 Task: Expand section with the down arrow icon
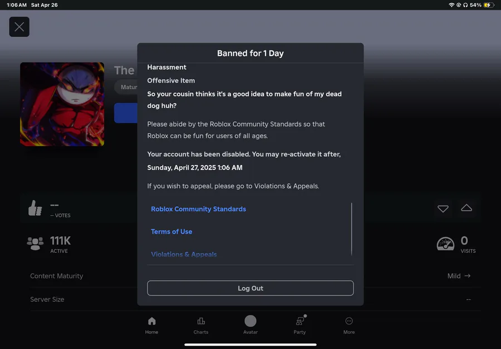point(443,208)
